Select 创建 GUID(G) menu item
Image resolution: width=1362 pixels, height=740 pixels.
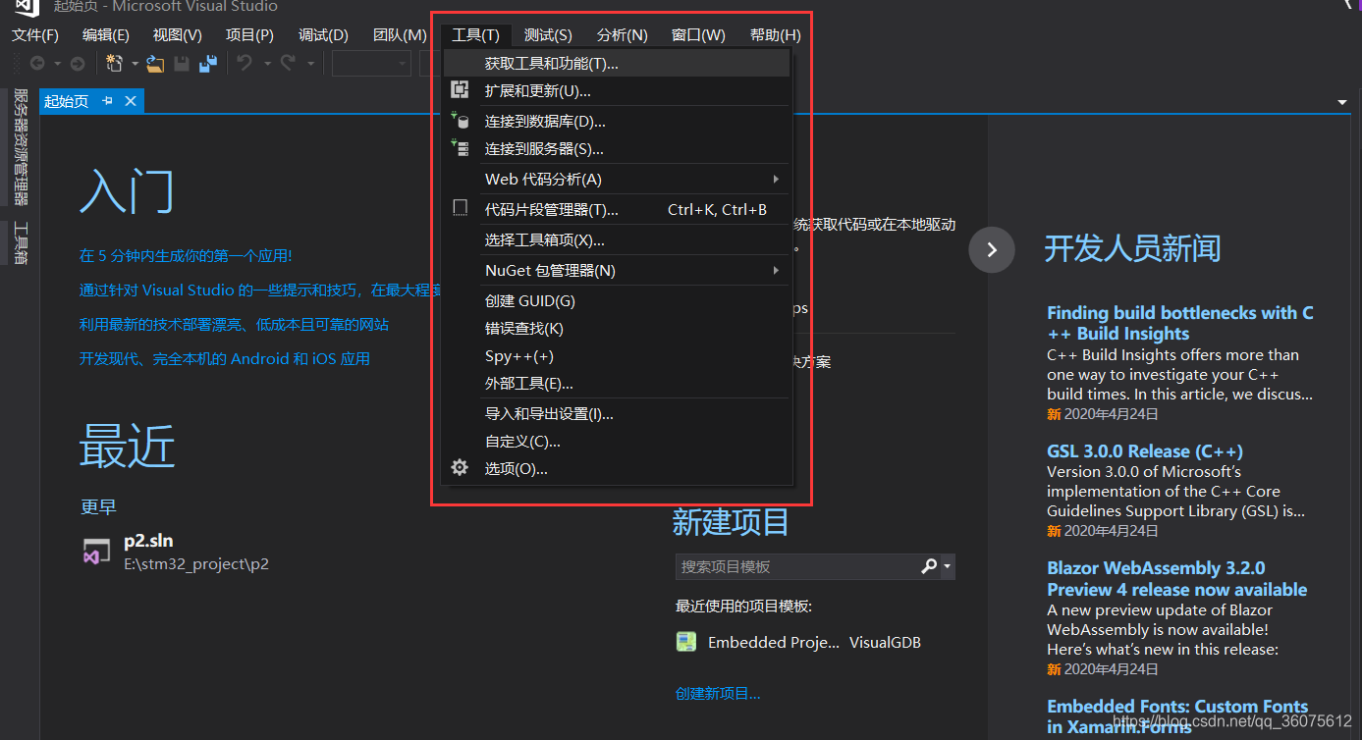pos(617,300)
